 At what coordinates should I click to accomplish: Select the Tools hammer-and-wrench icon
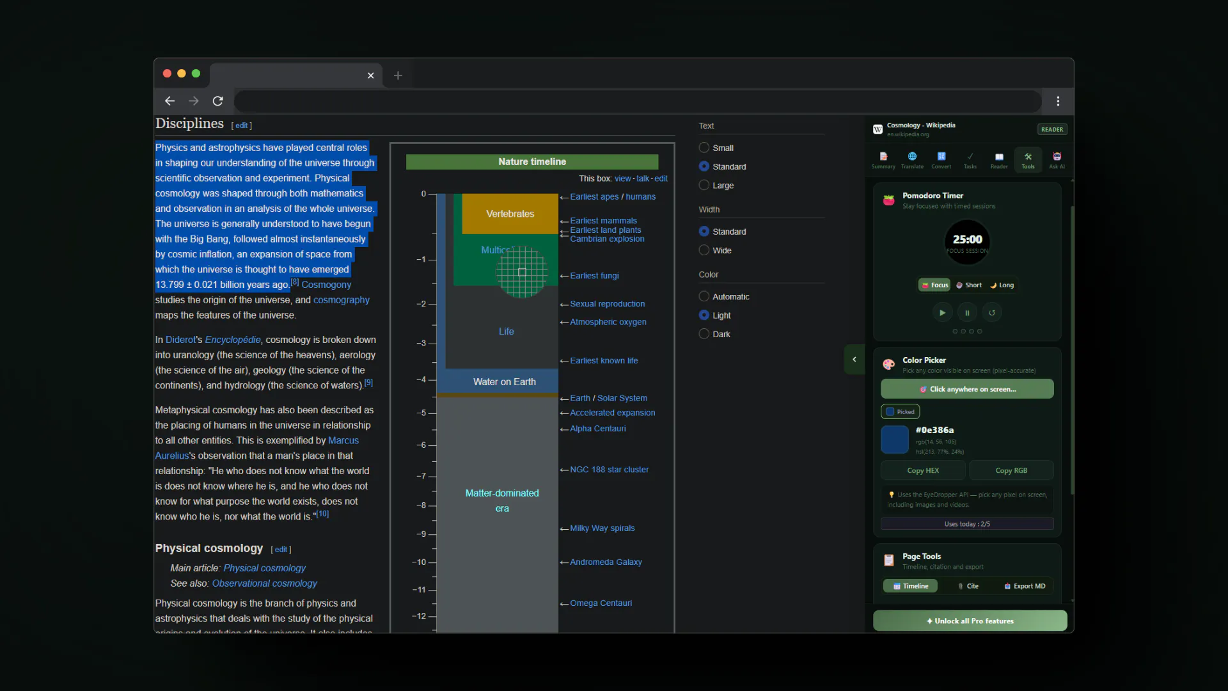point(1028,160)
